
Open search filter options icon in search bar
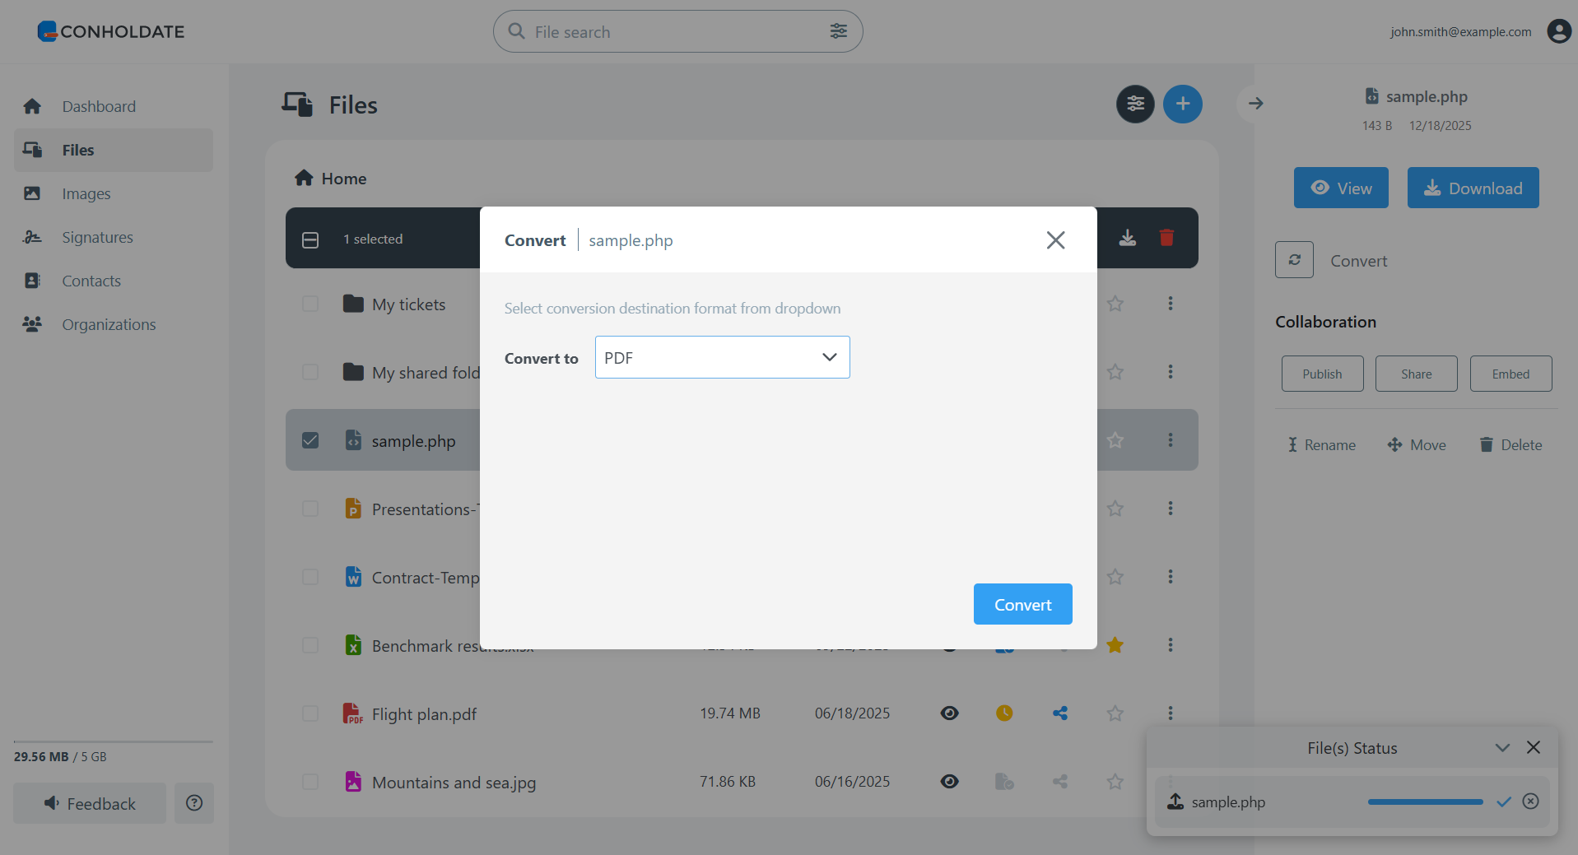coord(838,30)
